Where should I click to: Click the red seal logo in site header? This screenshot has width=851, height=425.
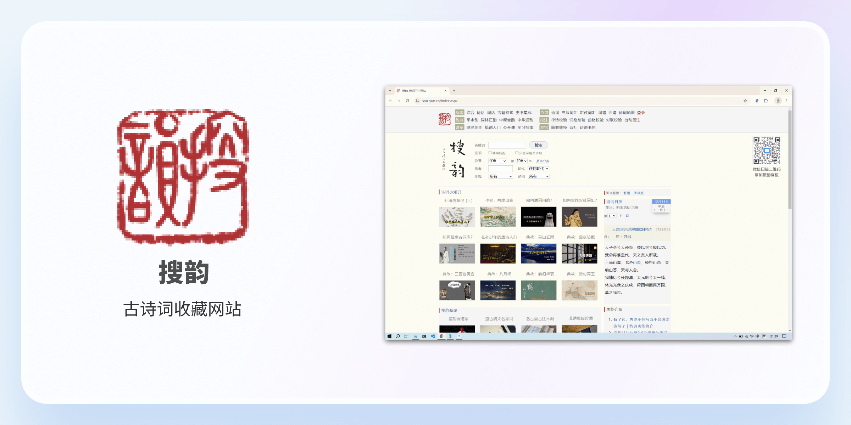point(444,119)
